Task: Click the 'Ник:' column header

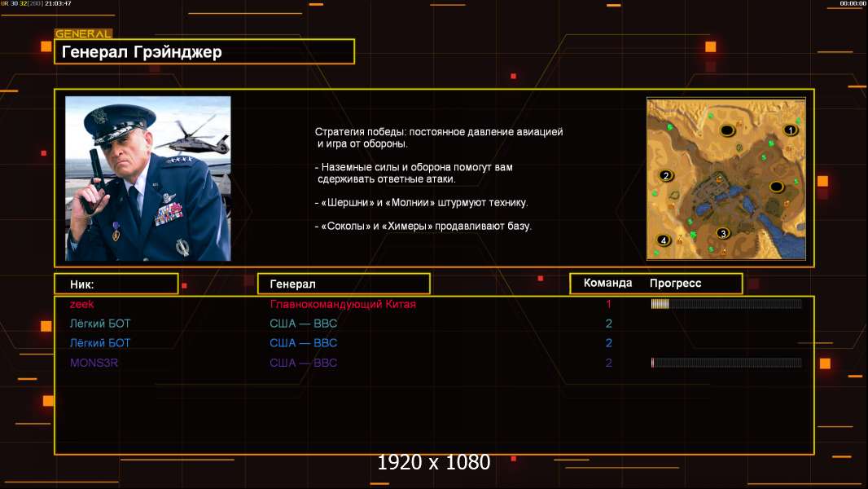Action: pos(82,284)
